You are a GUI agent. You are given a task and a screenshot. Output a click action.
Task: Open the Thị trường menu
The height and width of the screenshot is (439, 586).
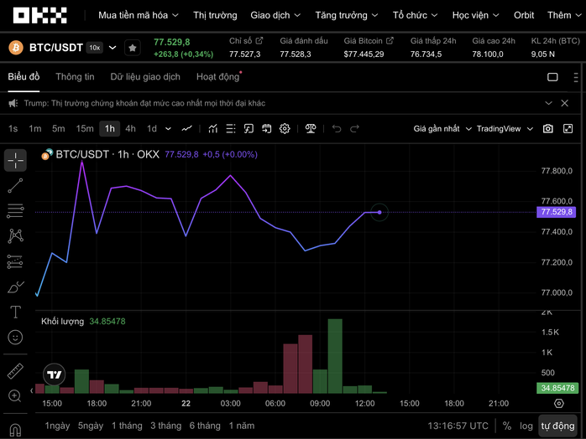[x=215, y=15]
